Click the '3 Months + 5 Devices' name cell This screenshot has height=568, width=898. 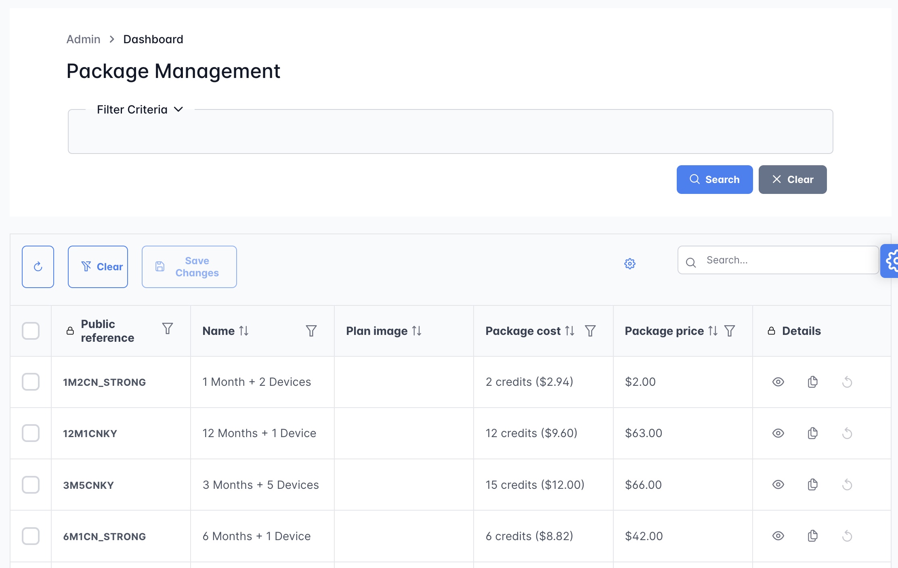[262, 484]
